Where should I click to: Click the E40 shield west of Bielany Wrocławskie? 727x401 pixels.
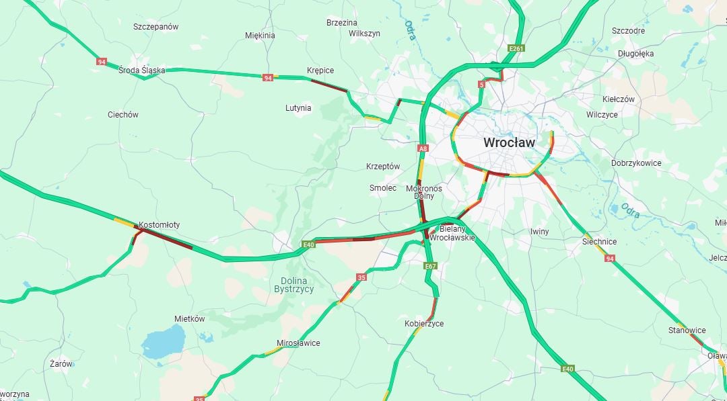pos(308,244)
